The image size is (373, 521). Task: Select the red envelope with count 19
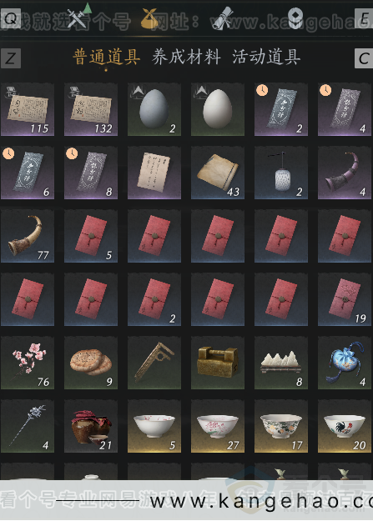(345, 299)
